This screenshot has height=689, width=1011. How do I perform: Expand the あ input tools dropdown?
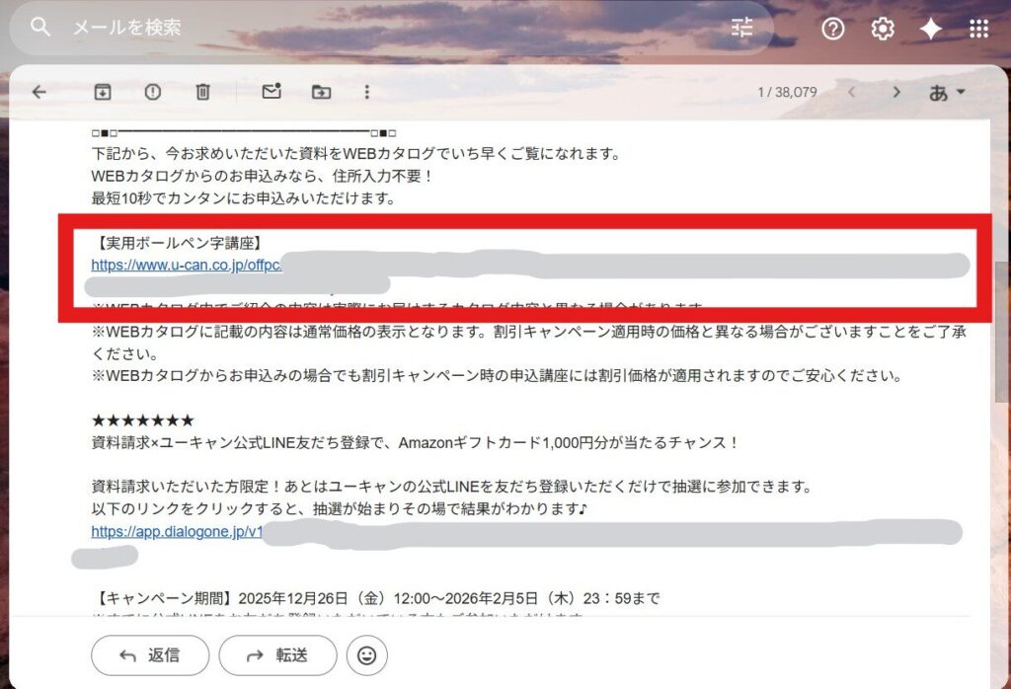948,92
